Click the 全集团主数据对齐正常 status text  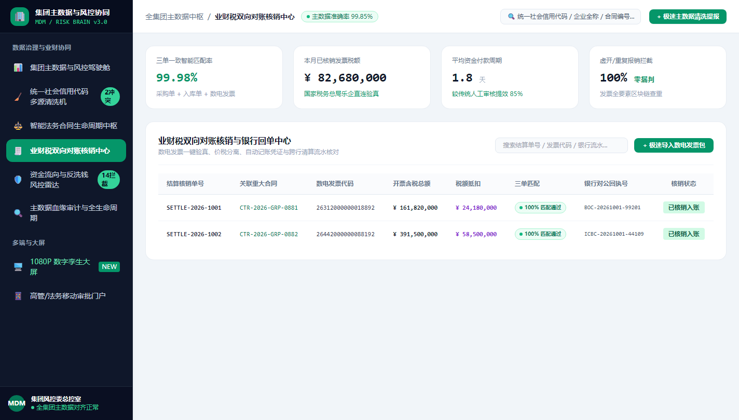pyautogui.click(x=67, y=408)
